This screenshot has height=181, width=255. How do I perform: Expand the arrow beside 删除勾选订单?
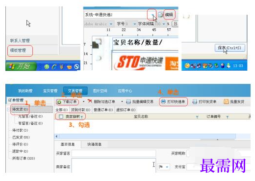click(x=122, y=101)
